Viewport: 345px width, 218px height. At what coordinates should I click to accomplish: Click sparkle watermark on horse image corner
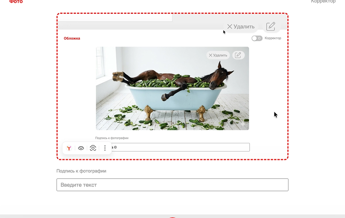pyautogui.click(x=243, y=124)
